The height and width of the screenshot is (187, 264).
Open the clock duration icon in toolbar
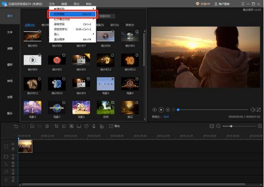[86, 126]
